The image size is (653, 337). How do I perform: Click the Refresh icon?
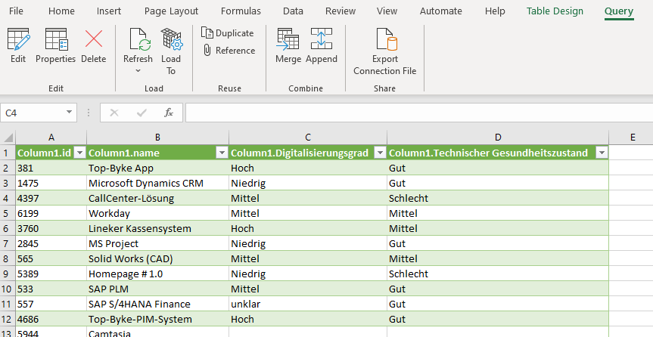point(138,39)
